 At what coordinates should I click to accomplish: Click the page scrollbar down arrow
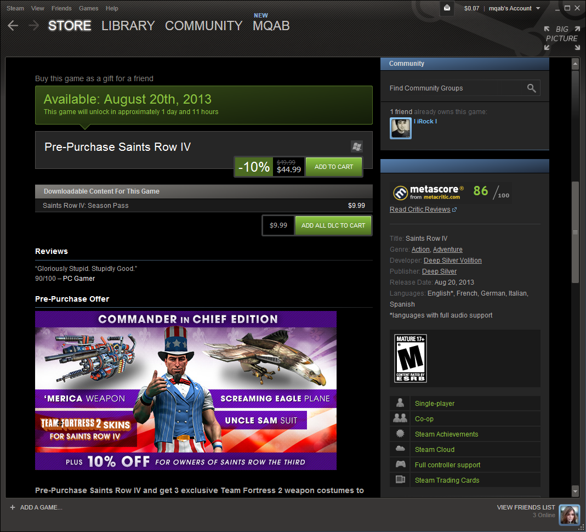click(x=575, y=491)
